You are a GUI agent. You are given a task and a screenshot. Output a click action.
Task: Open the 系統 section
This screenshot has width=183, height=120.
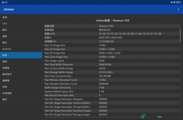21,17
